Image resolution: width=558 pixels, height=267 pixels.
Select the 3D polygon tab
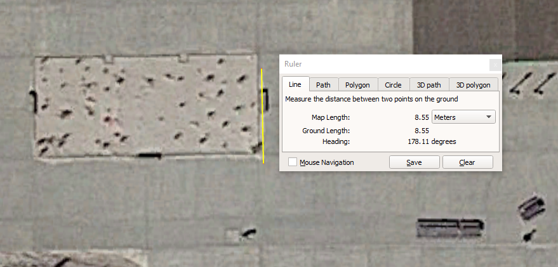pos(473,85)
